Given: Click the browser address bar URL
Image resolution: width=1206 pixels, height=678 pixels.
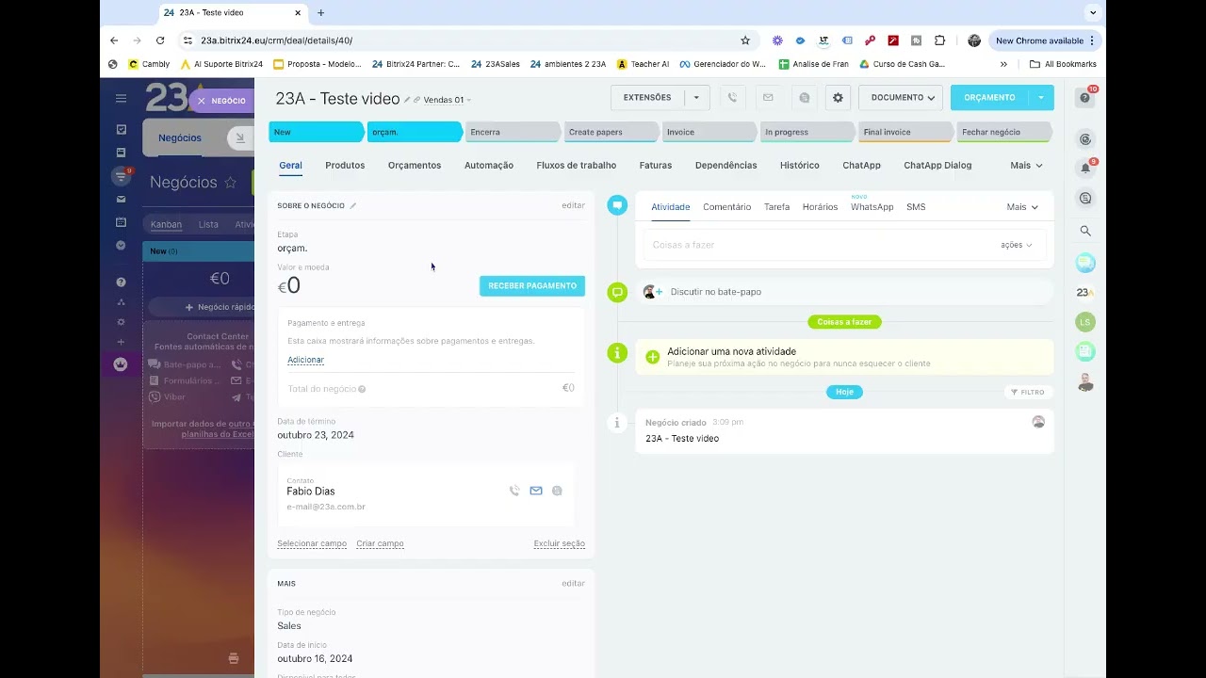Looking at the screenshot, I should click(276, 40).
